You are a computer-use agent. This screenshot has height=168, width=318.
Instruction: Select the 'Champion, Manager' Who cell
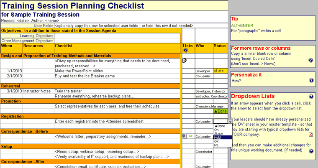point(204,106)
